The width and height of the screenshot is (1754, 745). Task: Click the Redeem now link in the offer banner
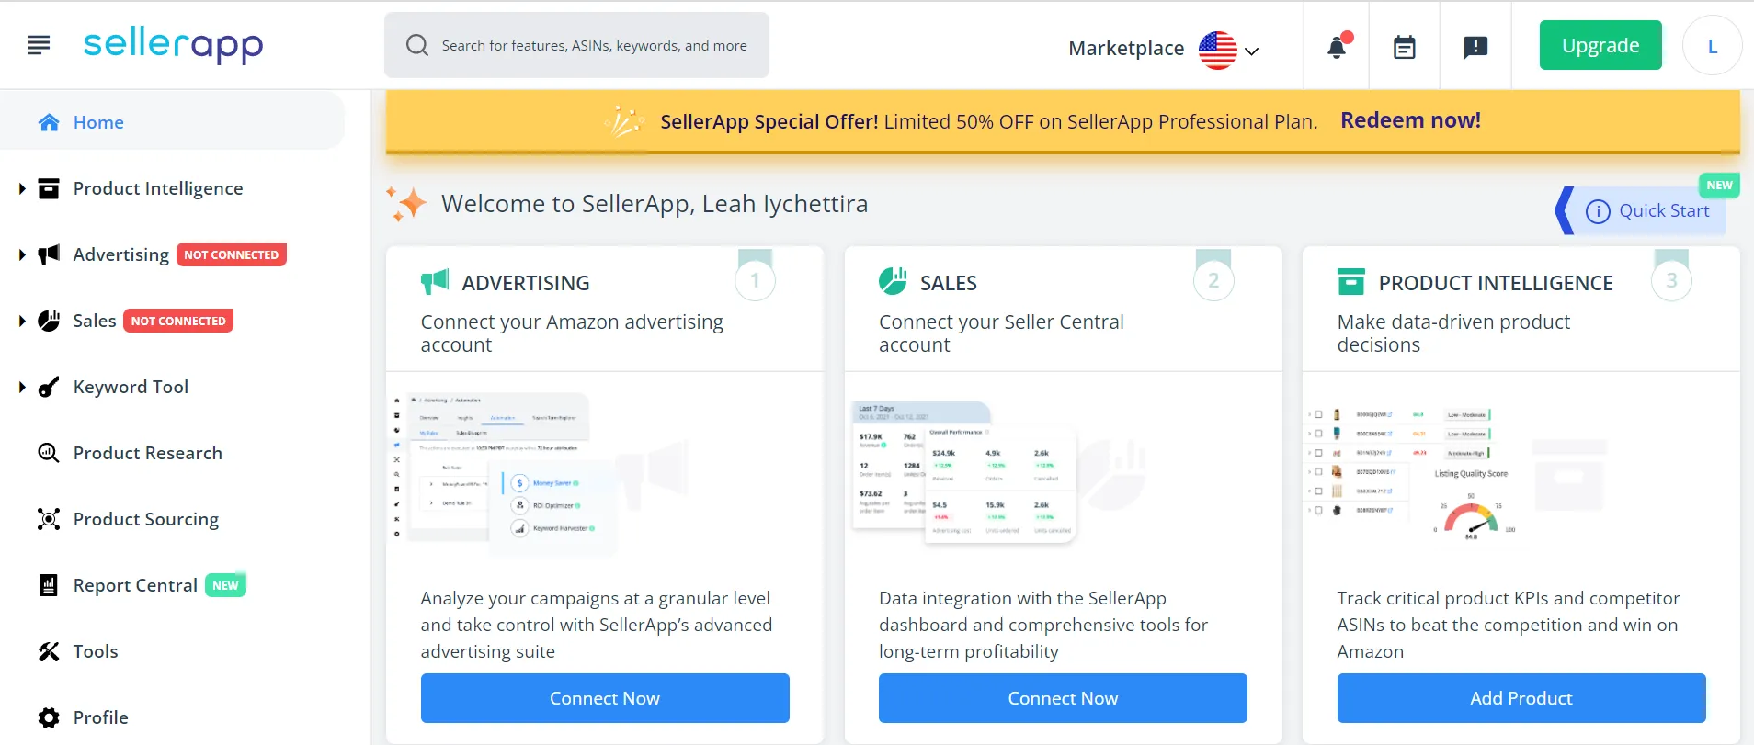tap(1411, 119)
